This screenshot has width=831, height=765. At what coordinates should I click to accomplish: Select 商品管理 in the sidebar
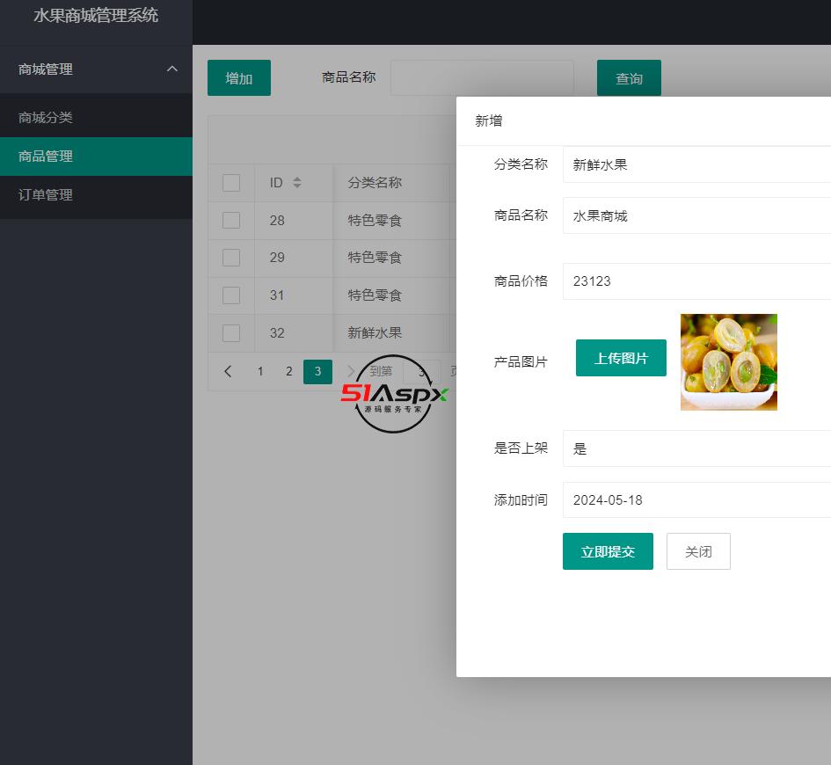pos(46,157)
